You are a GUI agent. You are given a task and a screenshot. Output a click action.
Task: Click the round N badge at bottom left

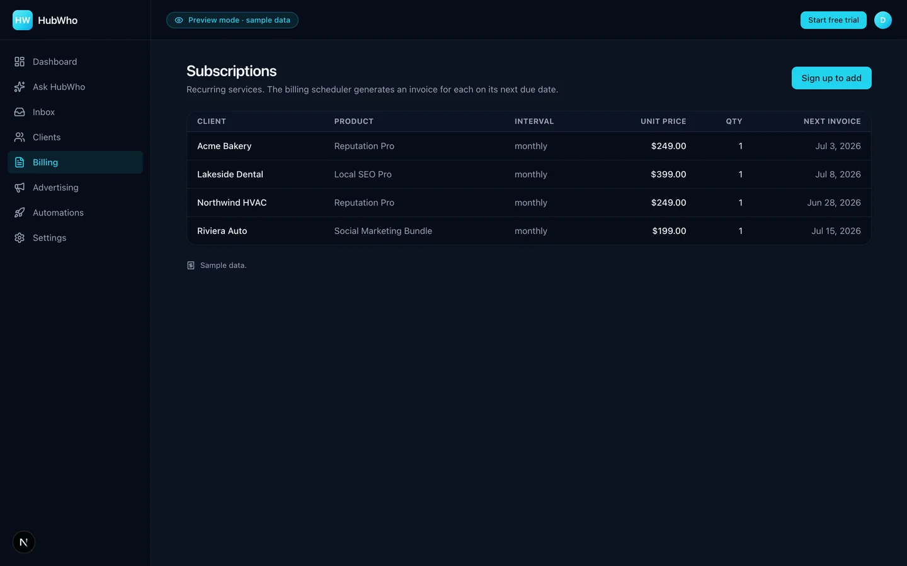(x=24, y=542)
